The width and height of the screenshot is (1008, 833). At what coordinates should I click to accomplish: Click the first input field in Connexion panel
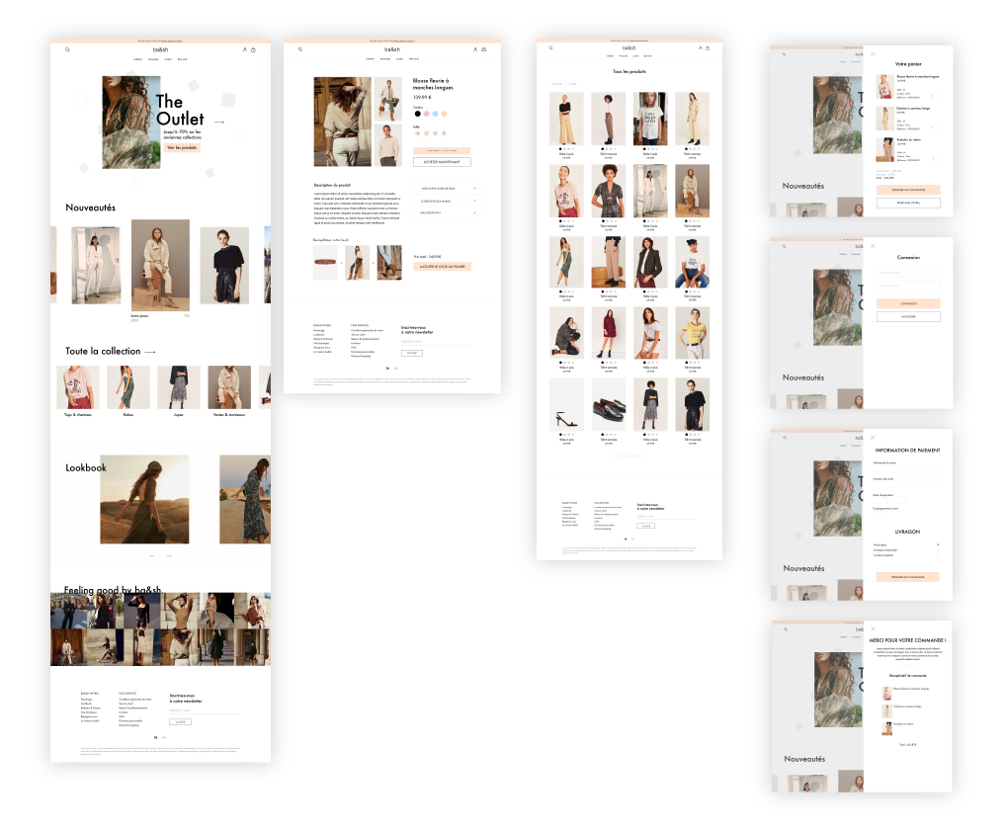pyautogui.click(x=907, y=274)
